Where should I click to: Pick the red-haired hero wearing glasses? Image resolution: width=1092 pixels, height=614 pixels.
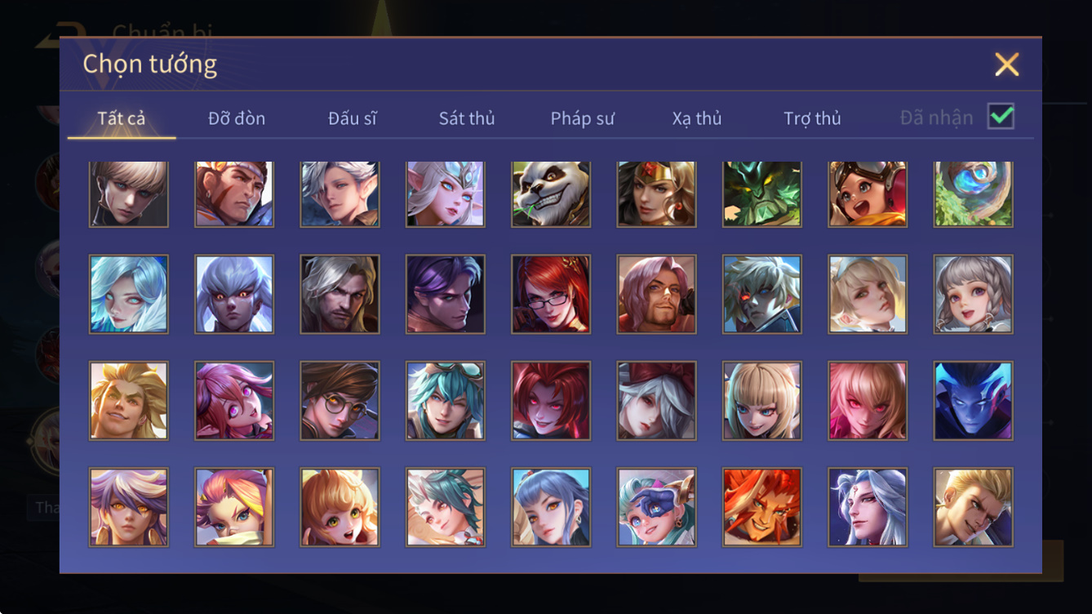(551, 294)
